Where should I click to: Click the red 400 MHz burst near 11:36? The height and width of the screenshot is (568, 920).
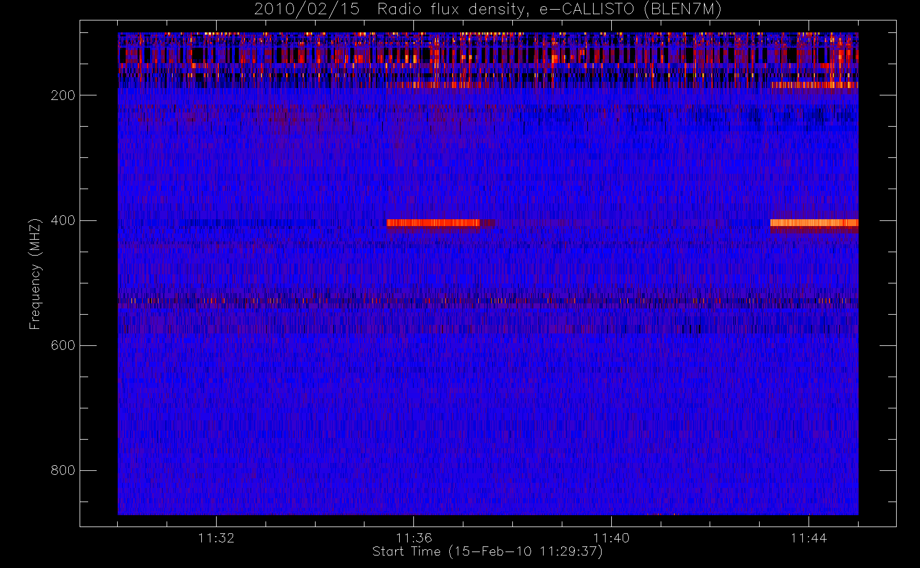click(x=433, y=223)
